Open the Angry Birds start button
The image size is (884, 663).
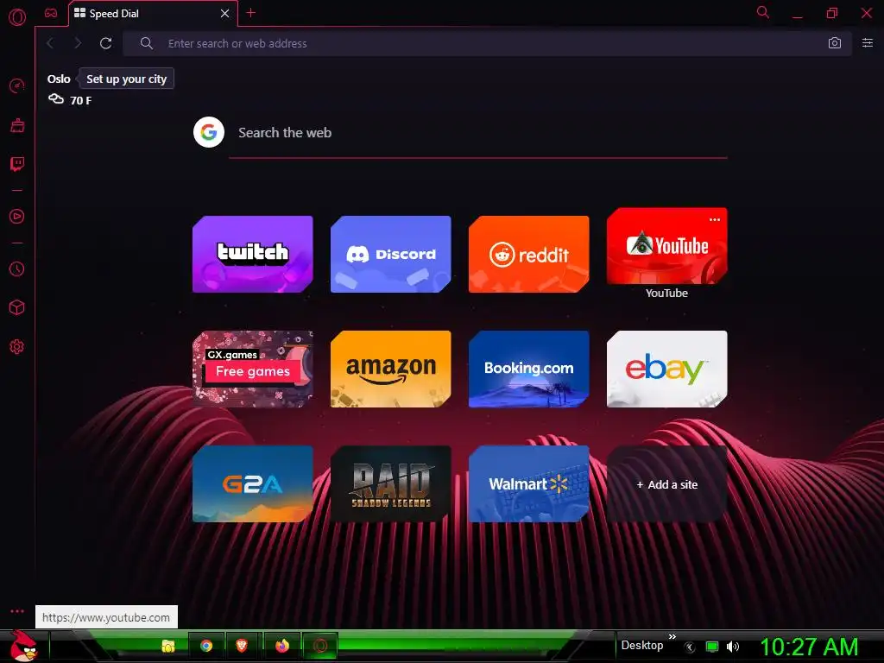point(23,646)
